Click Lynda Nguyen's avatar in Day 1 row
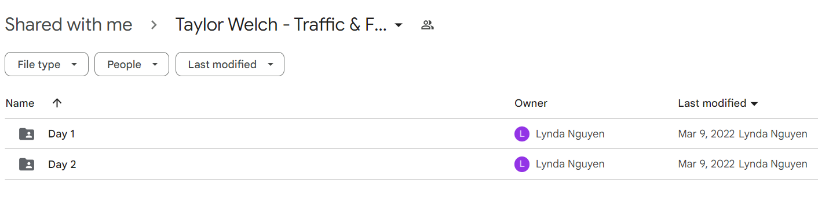This screenshot has height=220, width=818. [522, 134]
